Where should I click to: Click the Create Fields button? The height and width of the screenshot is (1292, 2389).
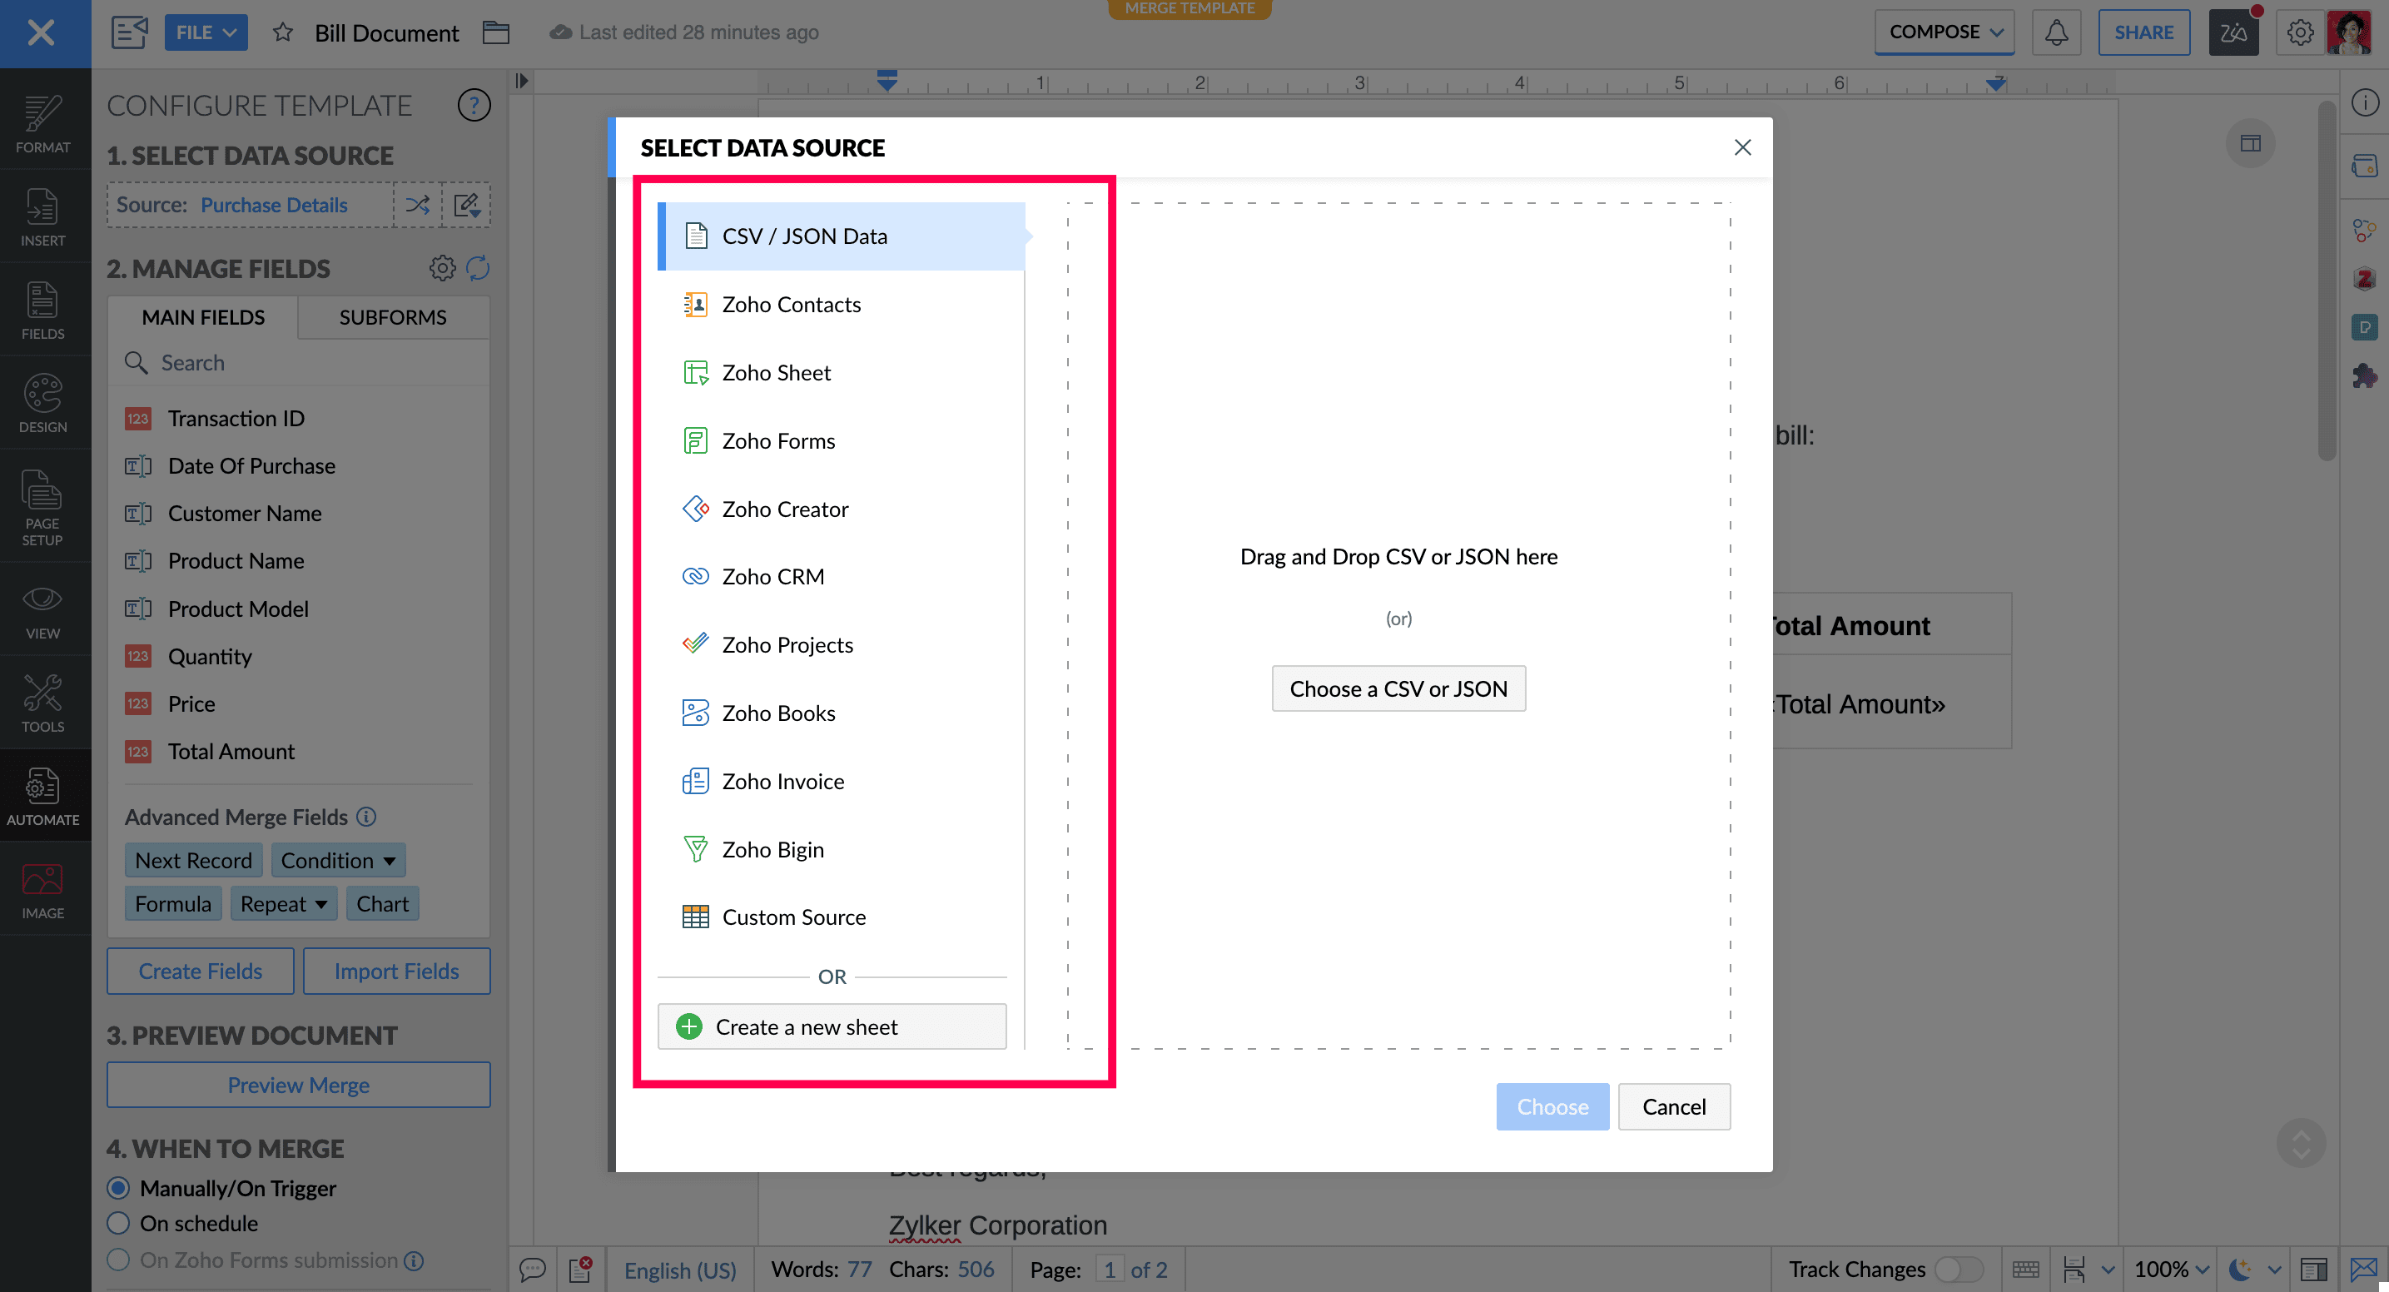tap(201, 970)
